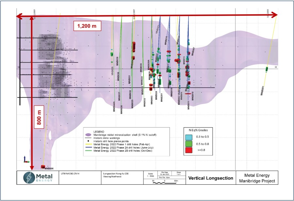Click the MNB006 drill hole label

pyautogui.click(x=49, y=169)
